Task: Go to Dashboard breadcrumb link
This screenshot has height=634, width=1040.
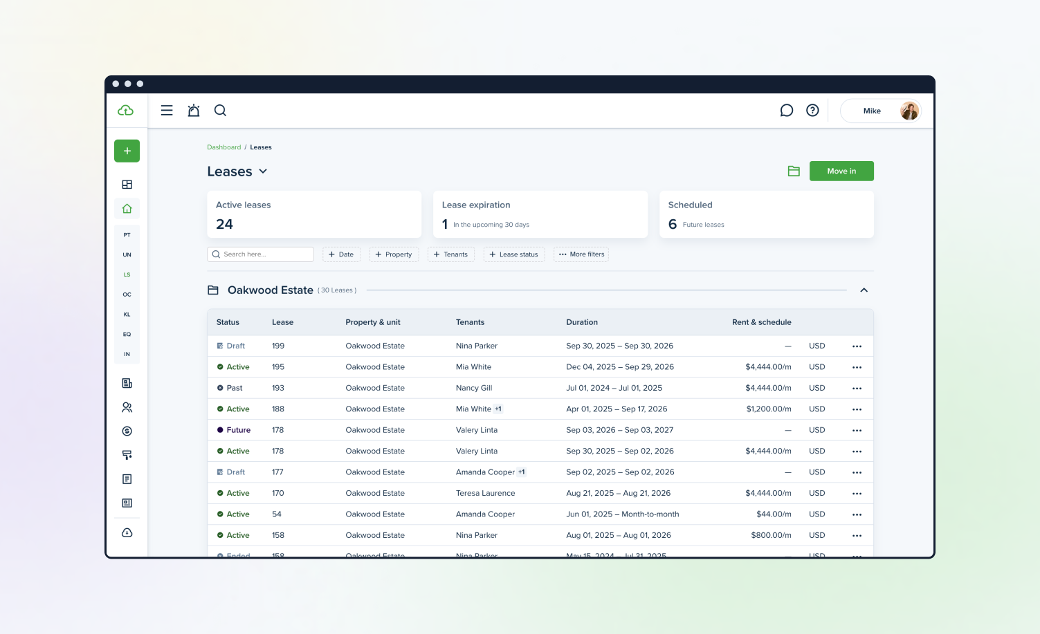Action: pos(223,147)
